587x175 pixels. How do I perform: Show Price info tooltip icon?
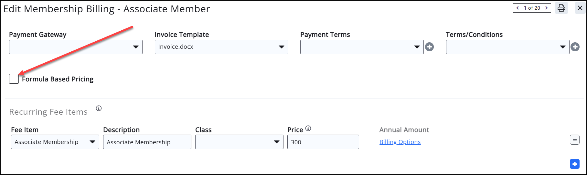point(308,129)
